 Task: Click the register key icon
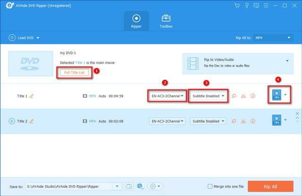(247, 5)
